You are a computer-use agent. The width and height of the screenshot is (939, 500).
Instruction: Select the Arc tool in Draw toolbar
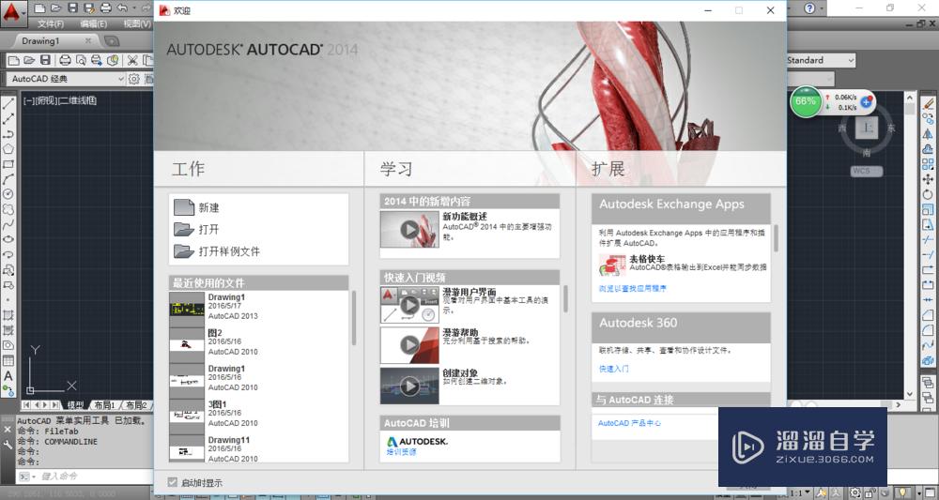[8, 179]
